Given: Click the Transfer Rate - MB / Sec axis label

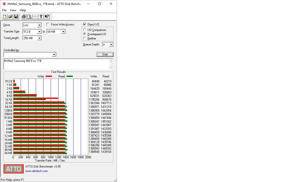Looking at the screenshot, I should [50, 161].
